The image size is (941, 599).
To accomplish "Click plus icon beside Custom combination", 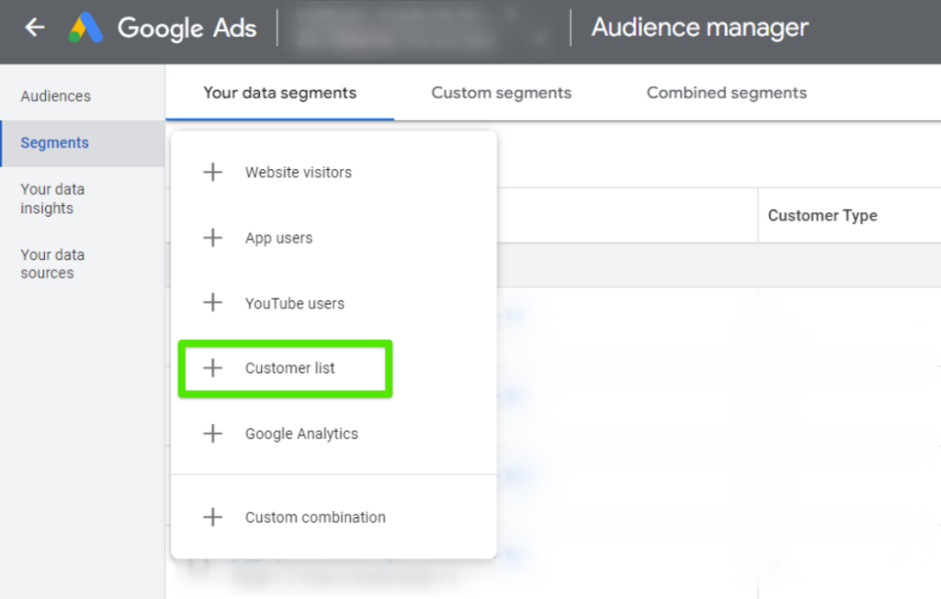I will [x=212, y=516].
